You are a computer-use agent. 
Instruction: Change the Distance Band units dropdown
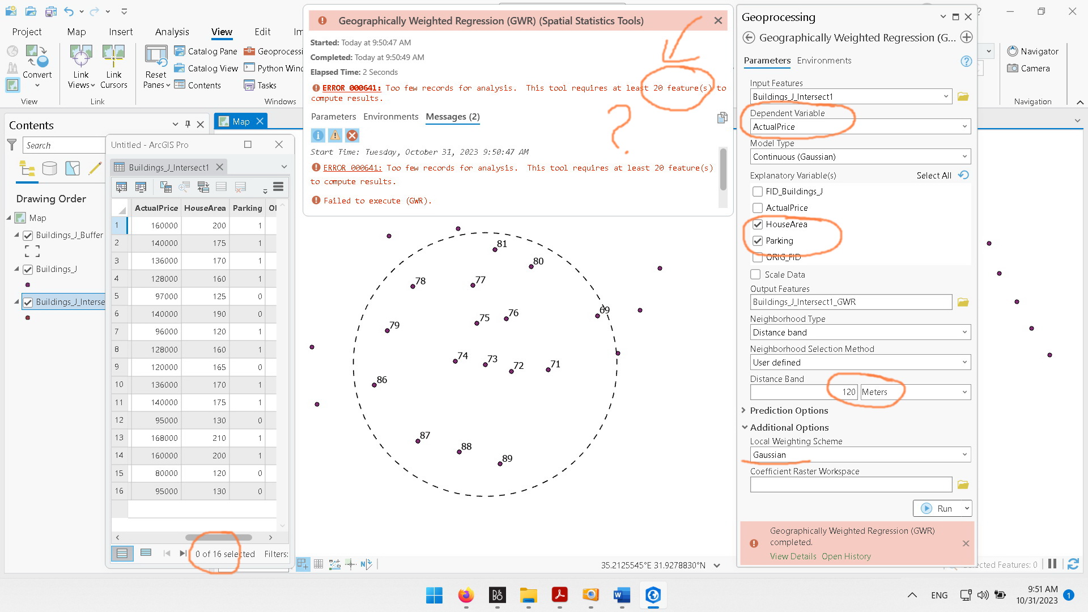pos(915,392)
